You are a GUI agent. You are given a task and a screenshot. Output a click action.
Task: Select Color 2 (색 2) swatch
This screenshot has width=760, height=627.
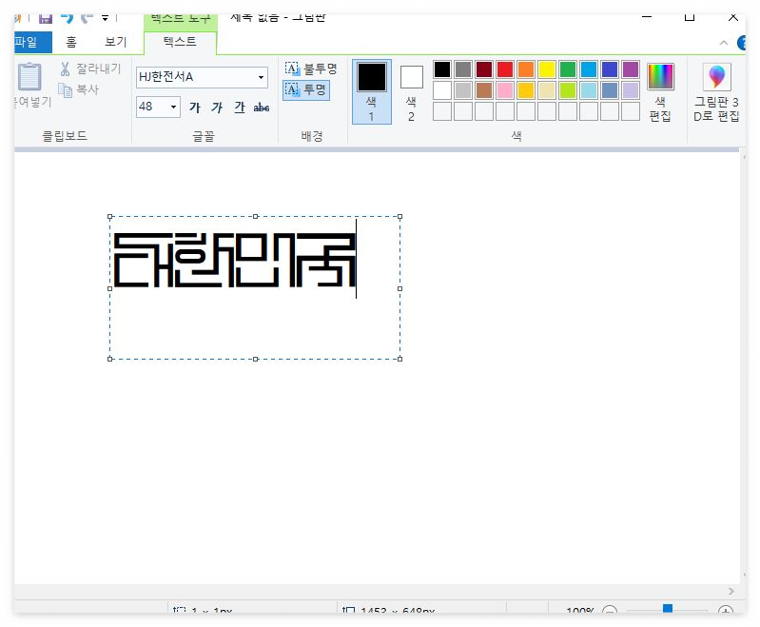[x=412, y=92]
